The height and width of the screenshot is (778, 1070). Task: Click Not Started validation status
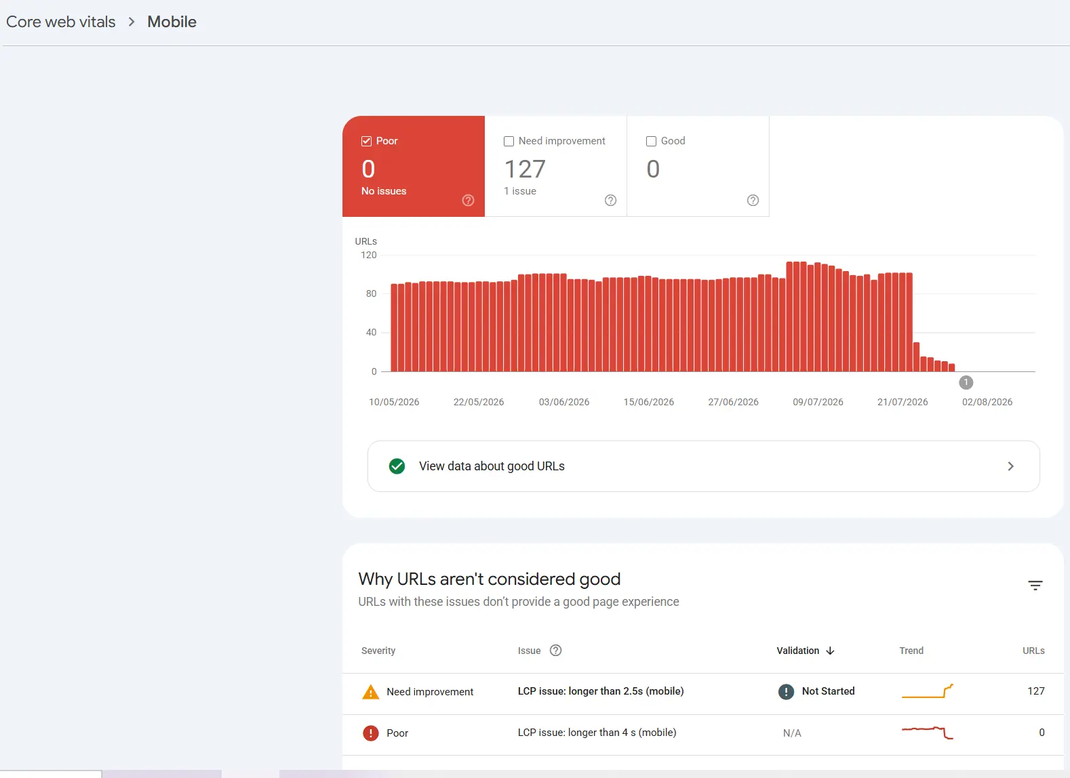(828, 691)
